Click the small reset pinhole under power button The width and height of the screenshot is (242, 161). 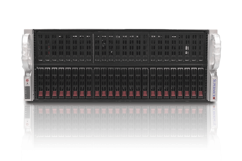[x=27, y=83]
